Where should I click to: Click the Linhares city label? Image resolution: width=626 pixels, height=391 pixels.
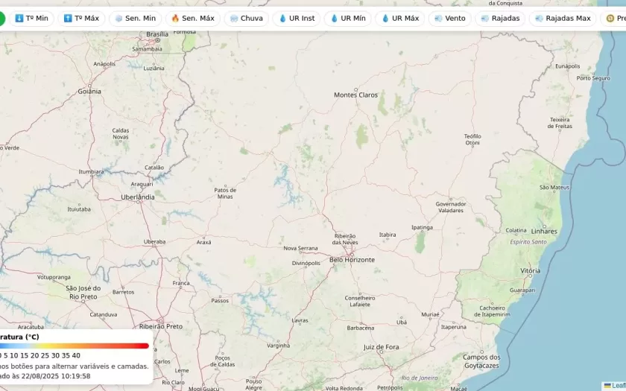coord(544,232)
